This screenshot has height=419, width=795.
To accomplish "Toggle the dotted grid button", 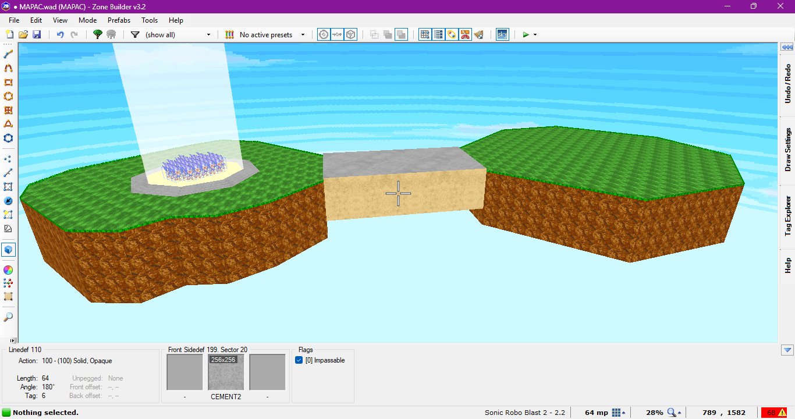I will (x=438, y=35).
